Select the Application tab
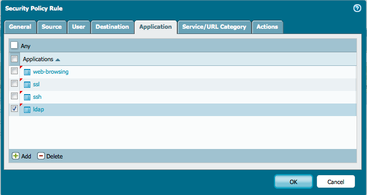This screenshot has height=195, width=367. pyautogui.click(x=156, y=27)
